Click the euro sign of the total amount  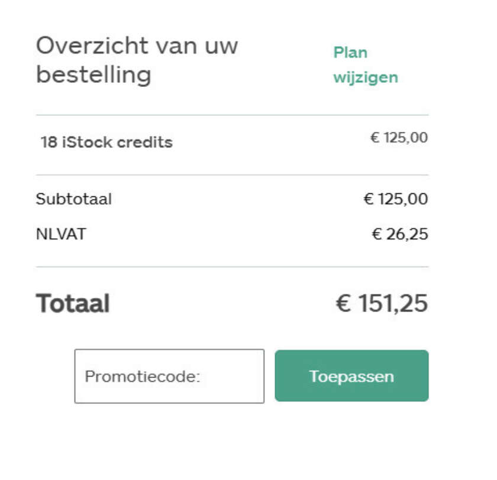344,304
